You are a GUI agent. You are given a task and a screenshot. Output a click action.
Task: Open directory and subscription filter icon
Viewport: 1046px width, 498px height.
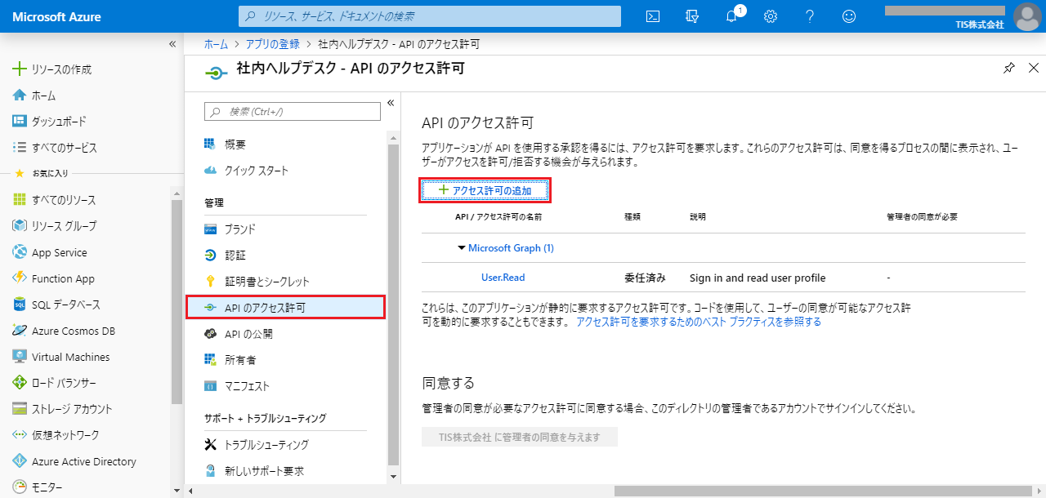tap(693, 16)
